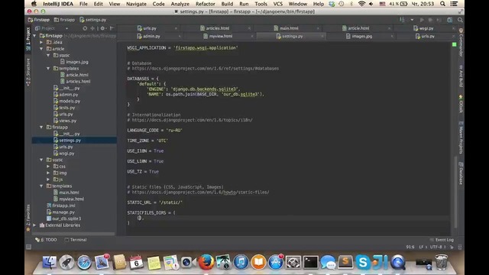Toggle the Ant Build tool window
The image size is (489, 275).
click(461, 76)
